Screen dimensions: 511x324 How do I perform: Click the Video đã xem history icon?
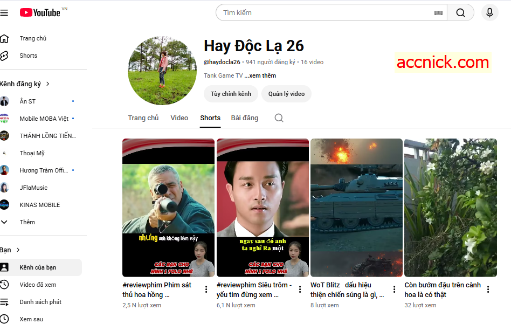point(4,285)
